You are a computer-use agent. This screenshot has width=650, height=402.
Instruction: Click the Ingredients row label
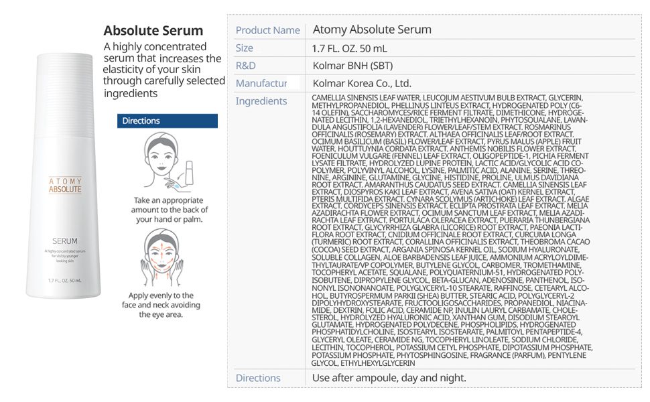(261, 101)
